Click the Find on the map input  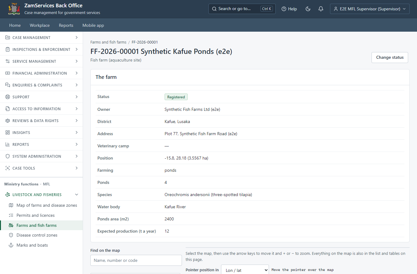(x=136, y=260)
